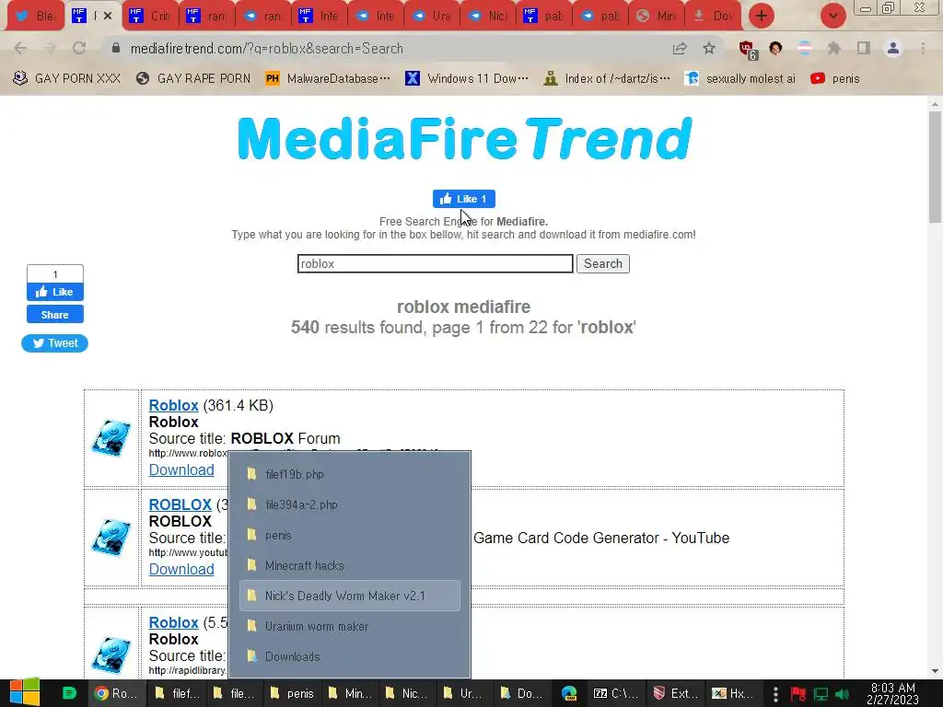Close the active MediaFireTrend tab
943x707 pixels.
coord(108,17)
